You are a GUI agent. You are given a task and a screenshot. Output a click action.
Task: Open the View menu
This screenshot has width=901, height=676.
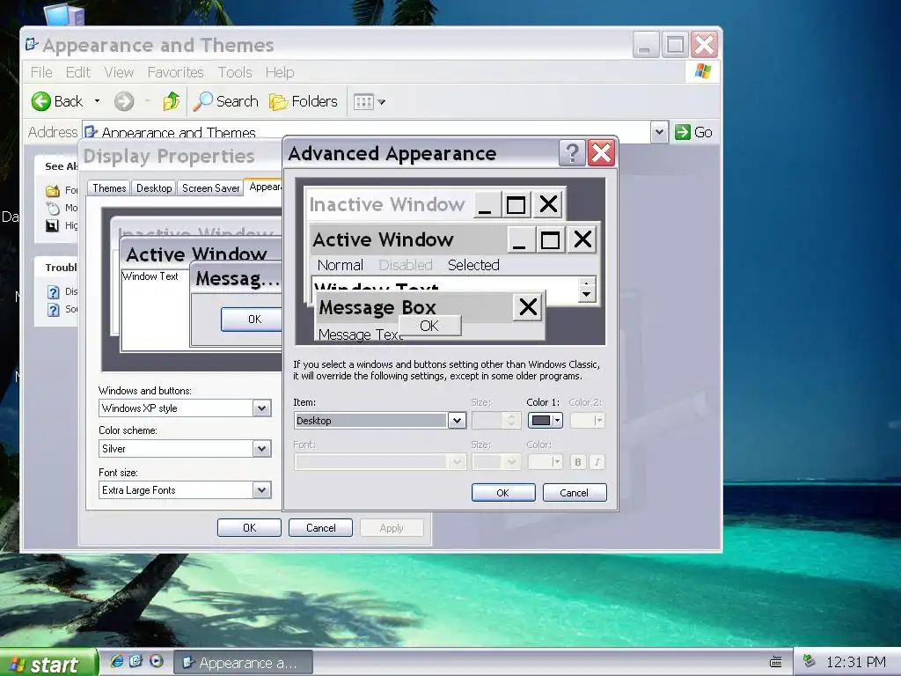pyautogui.click(x=119, y=72)
